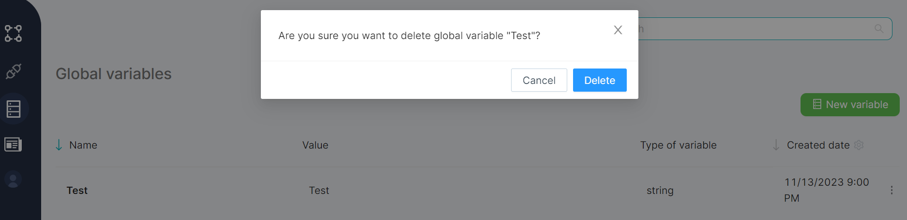Click the sort arrow next to Name
The width and height of the screenshot is (907, 220).
[59, 145]
